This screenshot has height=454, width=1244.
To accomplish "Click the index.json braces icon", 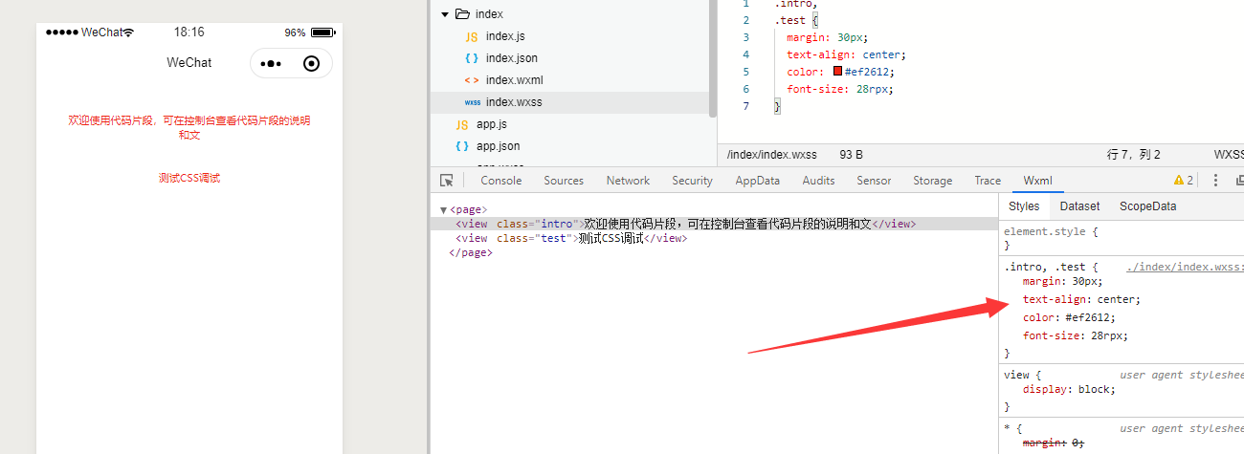I will (x=471, y=58).
